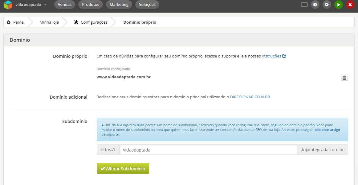The image size is (358, 185).
Task: Go to Configurações breadcrumb
Action: (94, 22)
